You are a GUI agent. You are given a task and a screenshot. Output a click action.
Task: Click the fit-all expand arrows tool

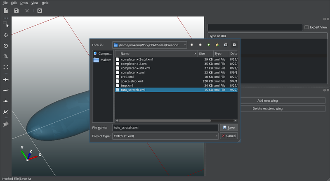coord(6,67)
